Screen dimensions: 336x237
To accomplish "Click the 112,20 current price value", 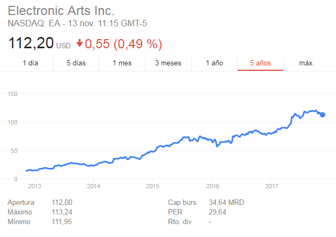I will point(31,43).
